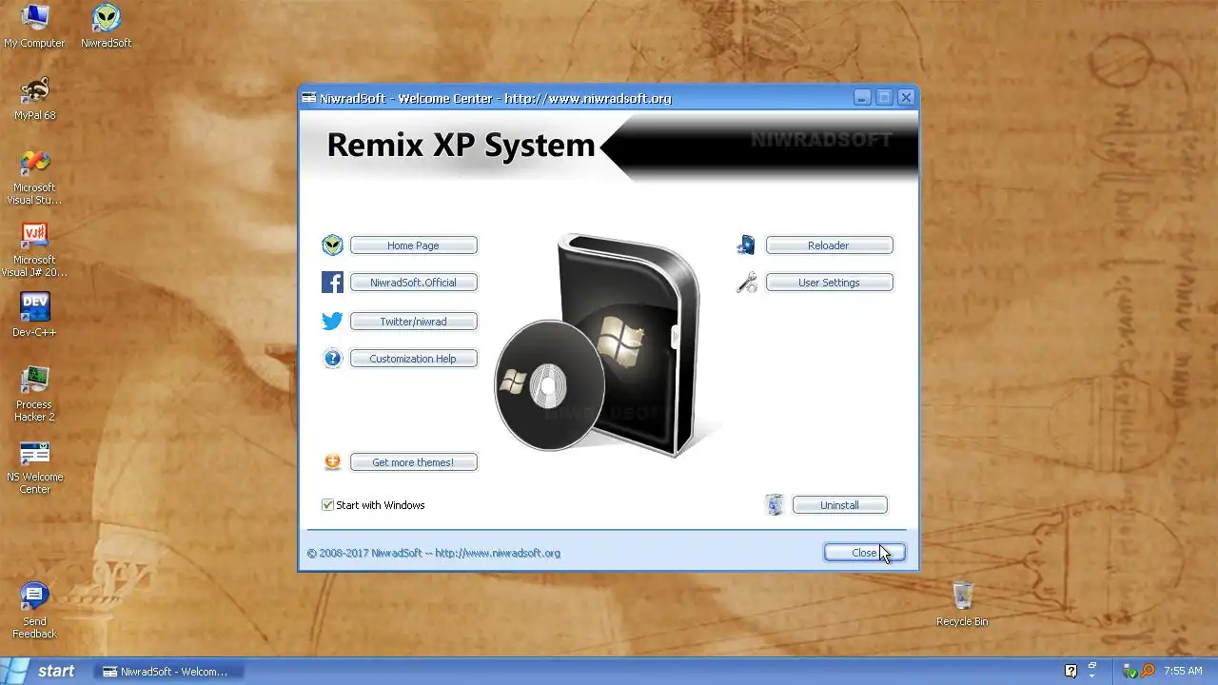Open the Windows start menu
1218x685 pixels.
point(40,671)
